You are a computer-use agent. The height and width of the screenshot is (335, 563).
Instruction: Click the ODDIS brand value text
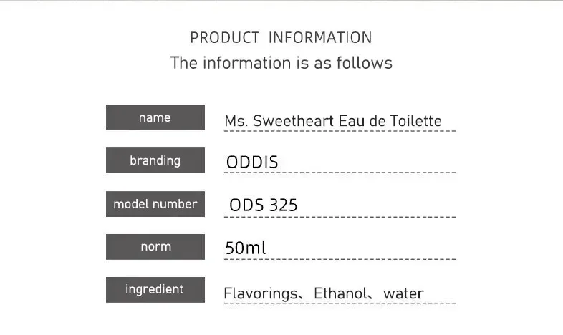click(251, 162)
